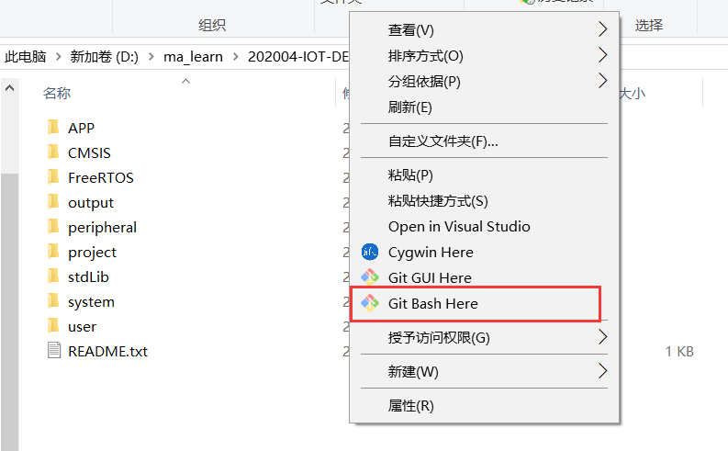
Task: Click the Git GUI Here icon
Action: [x=370, y=277]
